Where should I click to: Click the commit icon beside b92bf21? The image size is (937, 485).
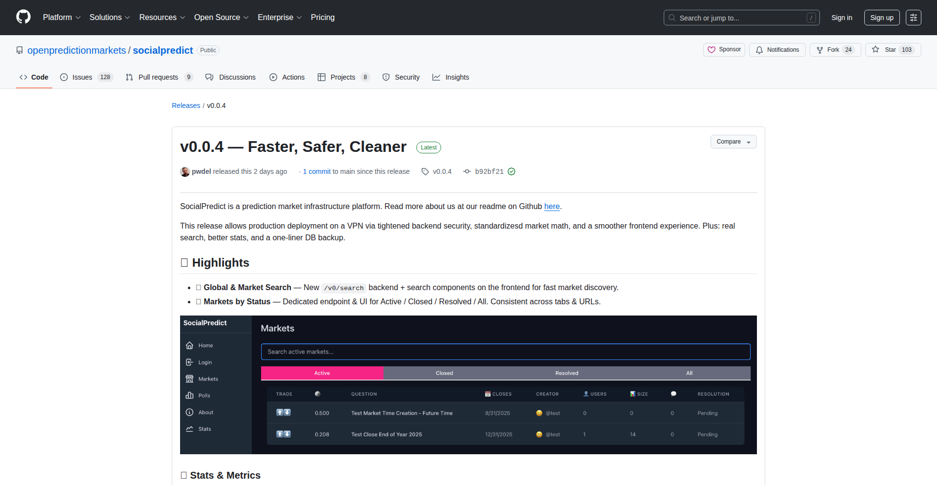coord(467,171)
